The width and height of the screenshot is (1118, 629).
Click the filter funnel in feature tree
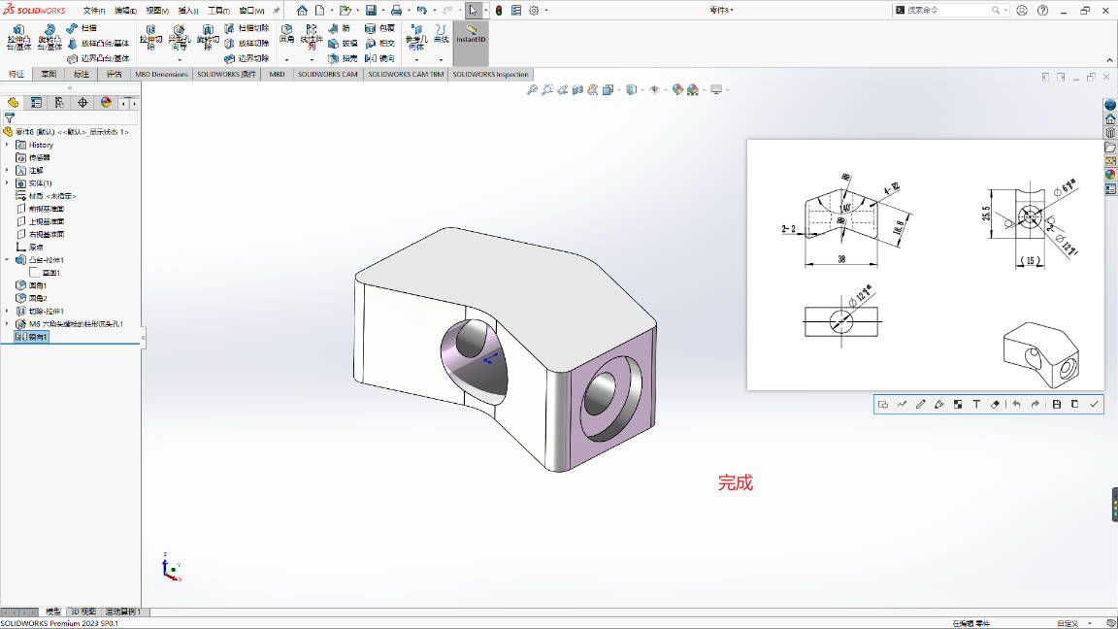point(10,117)
